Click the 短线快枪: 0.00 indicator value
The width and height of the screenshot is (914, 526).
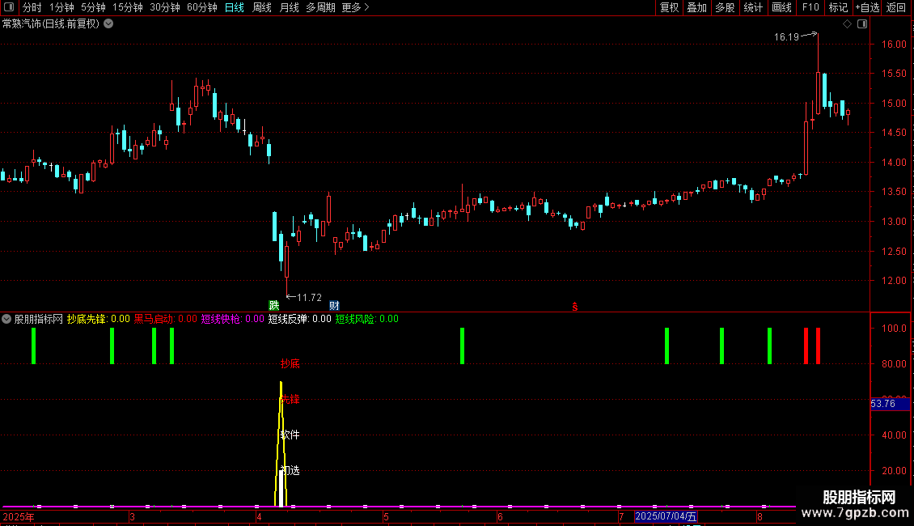(x=233, y=319)
